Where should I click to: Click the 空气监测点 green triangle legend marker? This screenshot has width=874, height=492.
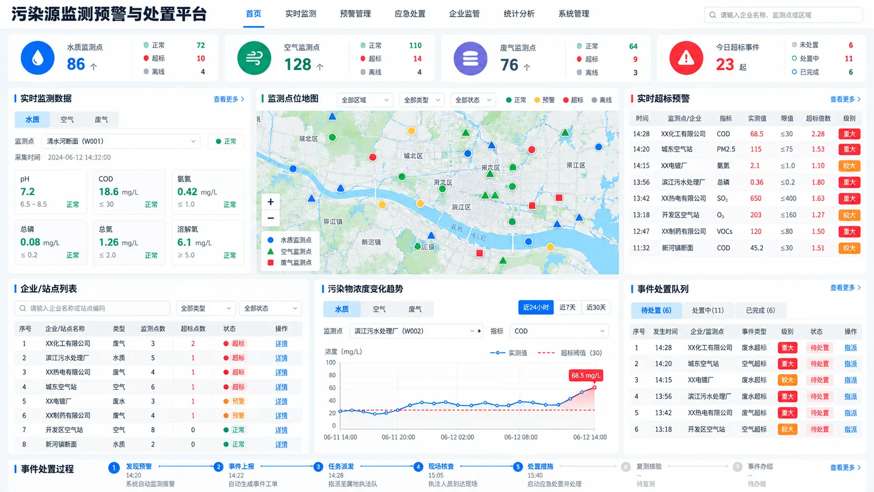pyautogui.click(x=271, y=251)
